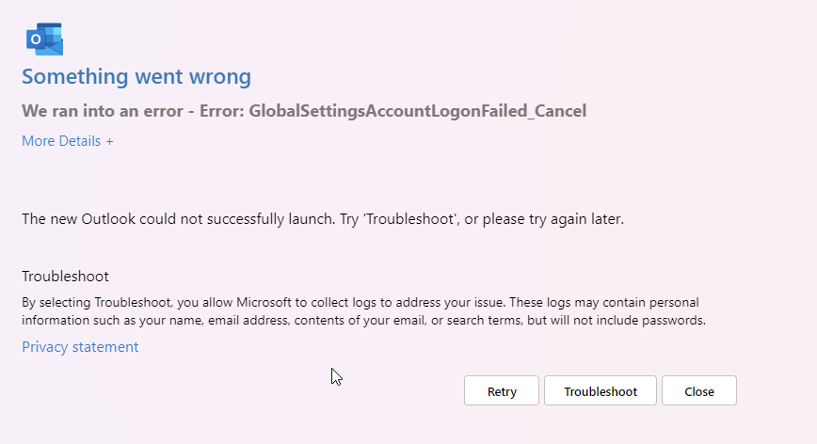Click the word Microsoft in the paragraph
Image resolution: width=817 pixels, height=444 pixels.
tap(264, 302)
